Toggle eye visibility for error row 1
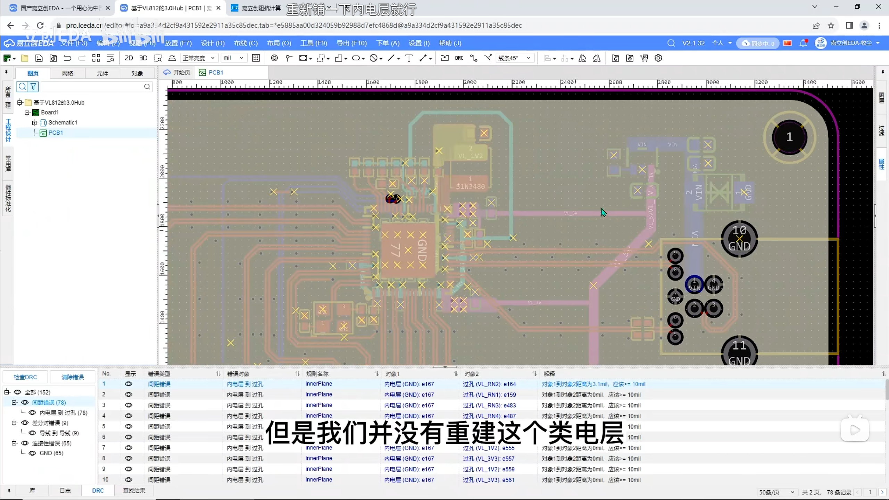 pyautogui.click(x=128, y=384)
